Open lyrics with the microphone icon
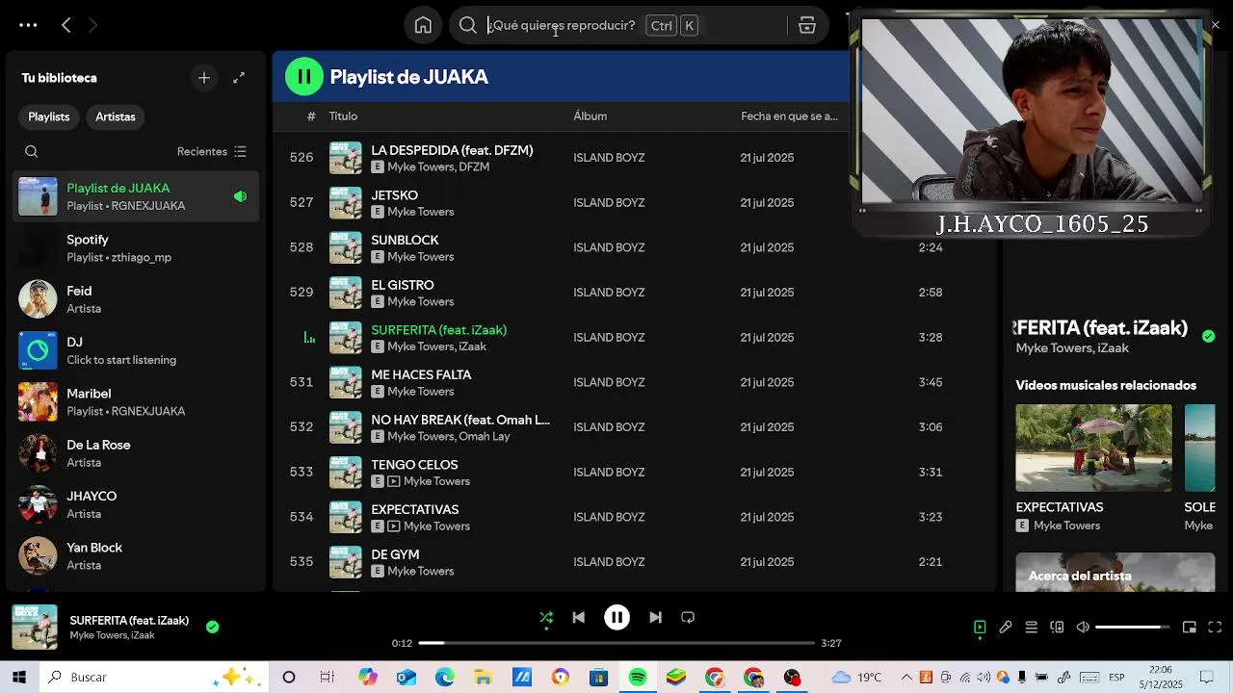This screenshot has height=693, width=1233. point(1006,628)
